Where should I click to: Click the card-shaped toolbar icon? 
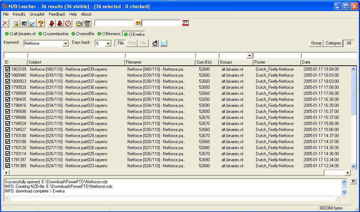point(24,23)
